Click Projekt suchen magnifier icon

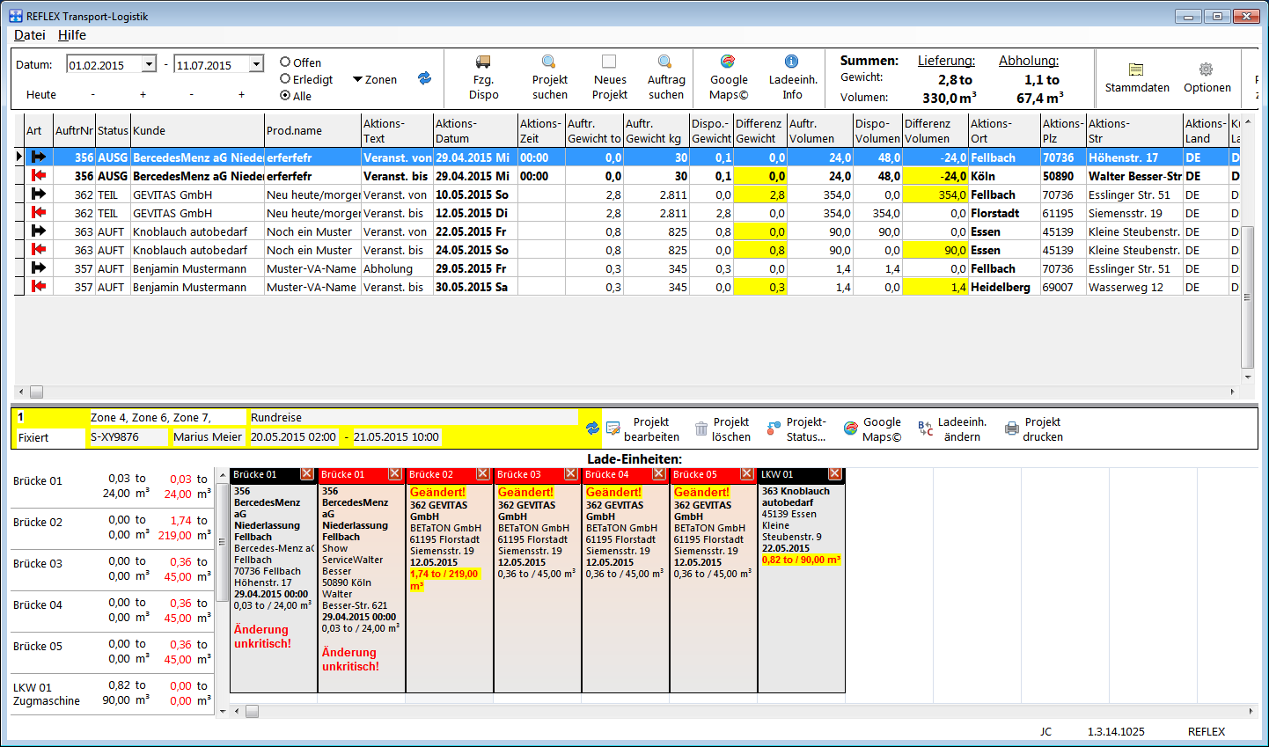click(549, 62)
